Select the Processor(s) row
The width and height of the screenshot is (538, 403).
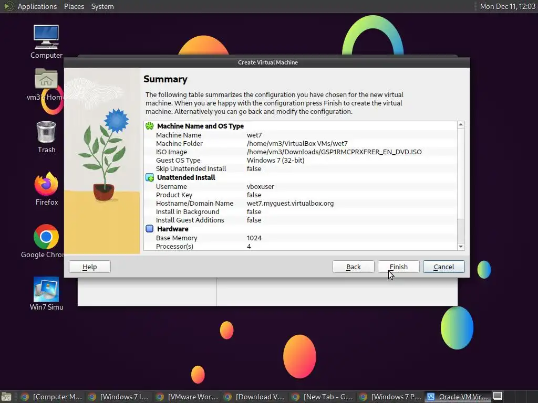(x=301, y=247)
